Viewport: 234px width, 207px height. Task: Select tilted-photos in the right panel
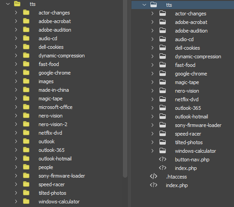[189, 142]
